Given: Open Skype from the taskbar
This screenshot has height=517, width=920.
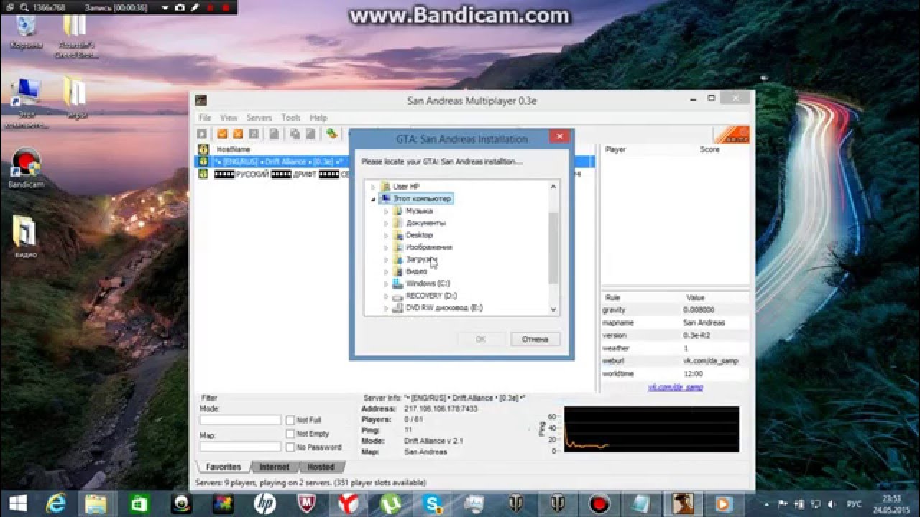Looking at the screenshot, I should tap(433, 503).
